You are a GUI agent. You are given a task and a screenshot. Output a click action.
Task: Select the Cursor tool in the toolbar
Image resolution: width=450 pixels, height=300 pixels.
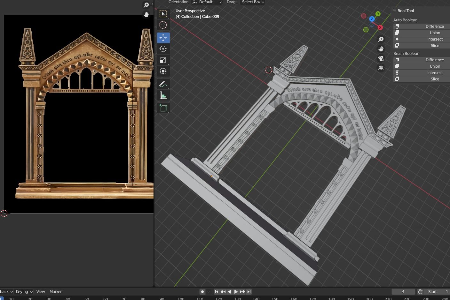click(x=163, y=25)
